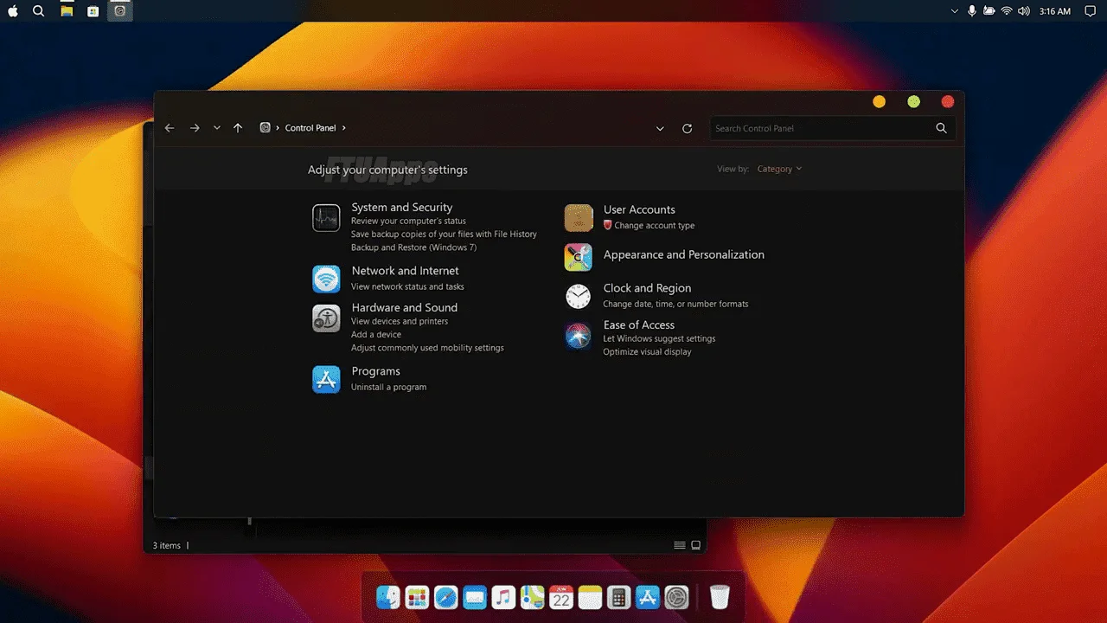This screenshot has height=623, width=1107.
Task: Open Adjust commonly used mobility settings
Action: [427, 348]
